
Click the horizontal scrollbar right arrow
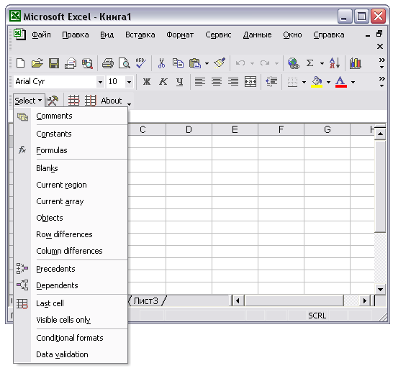tap(365, 300)
